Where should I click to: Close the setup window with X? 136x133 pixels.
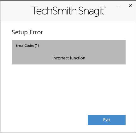[131, 5]
